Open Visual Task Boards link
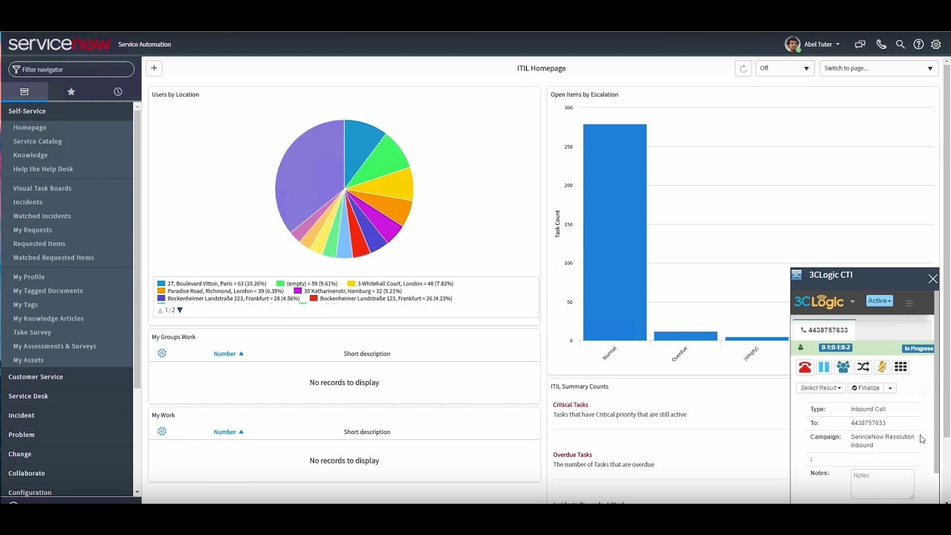 (42, 188)
